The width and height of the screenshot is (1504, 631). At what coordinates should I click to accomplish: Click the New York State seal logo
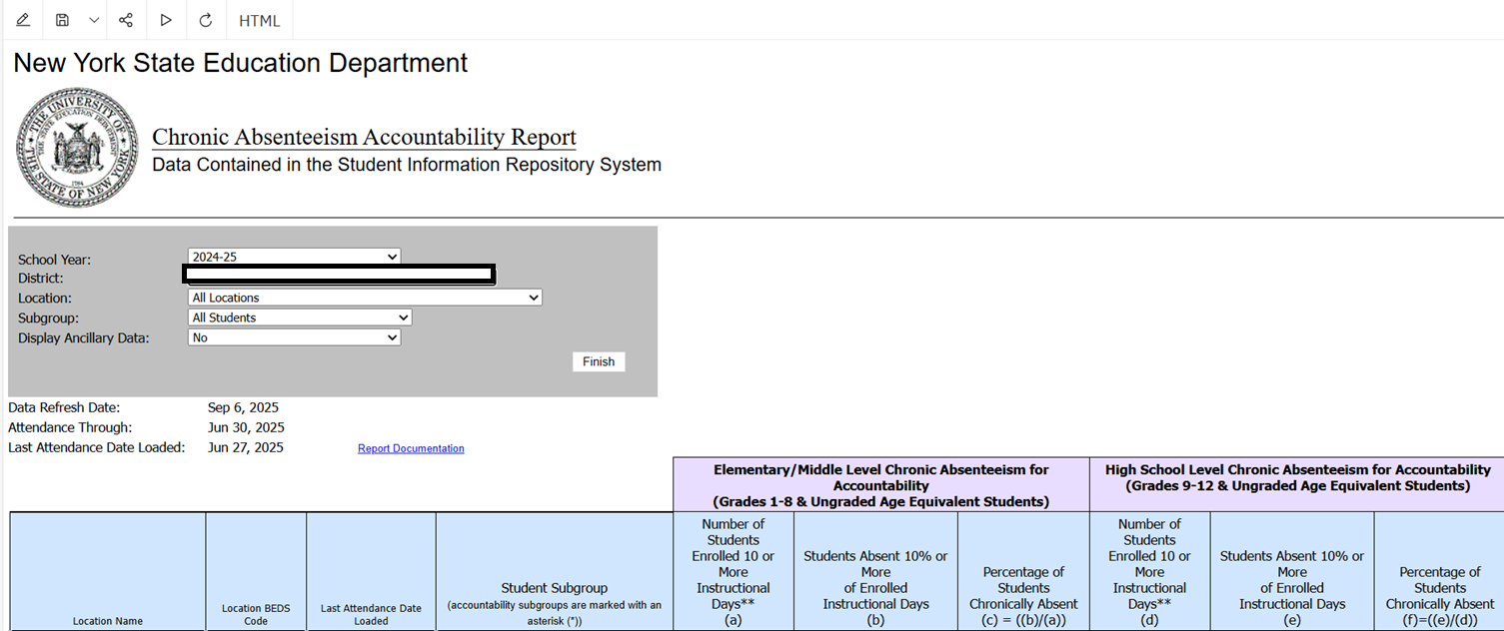77,148
